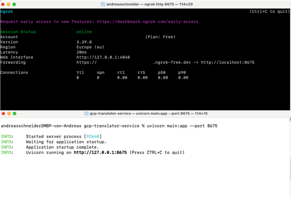The image size is (291, 198).
Task: Open the Web Interface URL http://127.0.0.1:4040
Action: (x=103, y=57)
